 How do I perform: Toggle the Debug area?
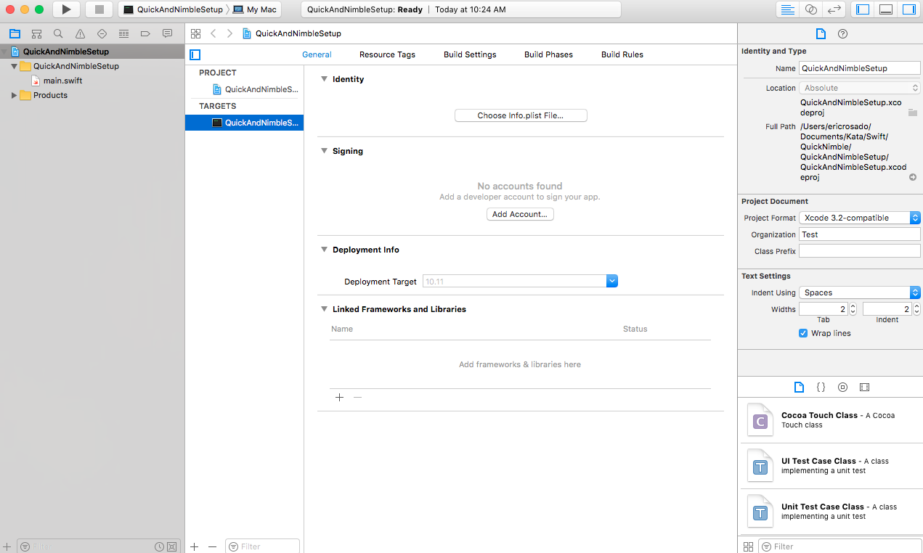click(885, 9)
